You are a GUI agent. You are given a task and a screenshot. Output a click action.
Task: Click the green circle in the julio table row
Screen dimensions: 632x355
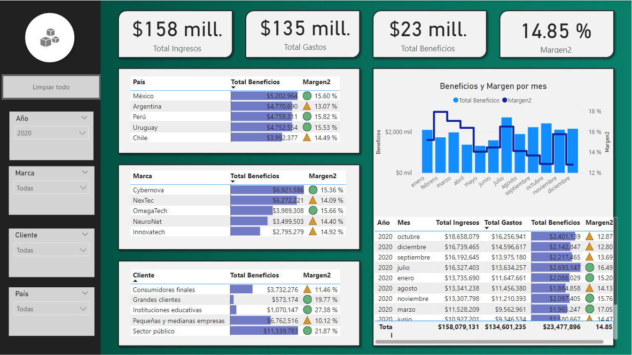(590, 268)
